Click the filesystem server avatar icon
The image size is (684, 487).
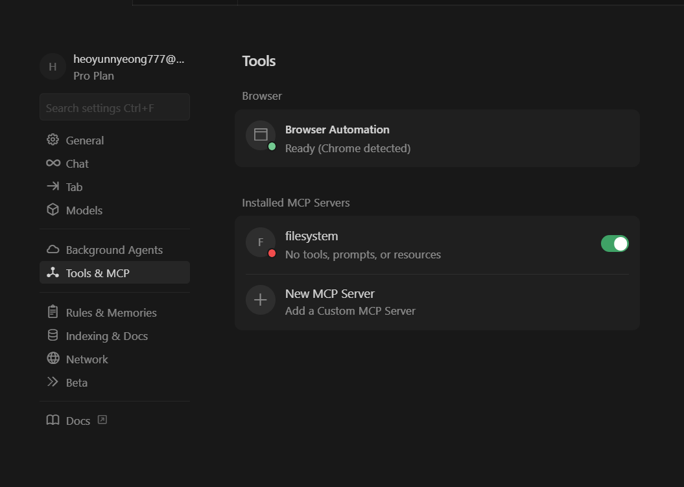261,242
